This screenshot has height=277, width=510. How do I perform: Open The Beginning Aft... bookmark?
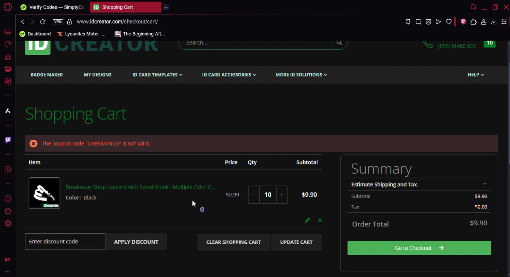coord(140,34)
